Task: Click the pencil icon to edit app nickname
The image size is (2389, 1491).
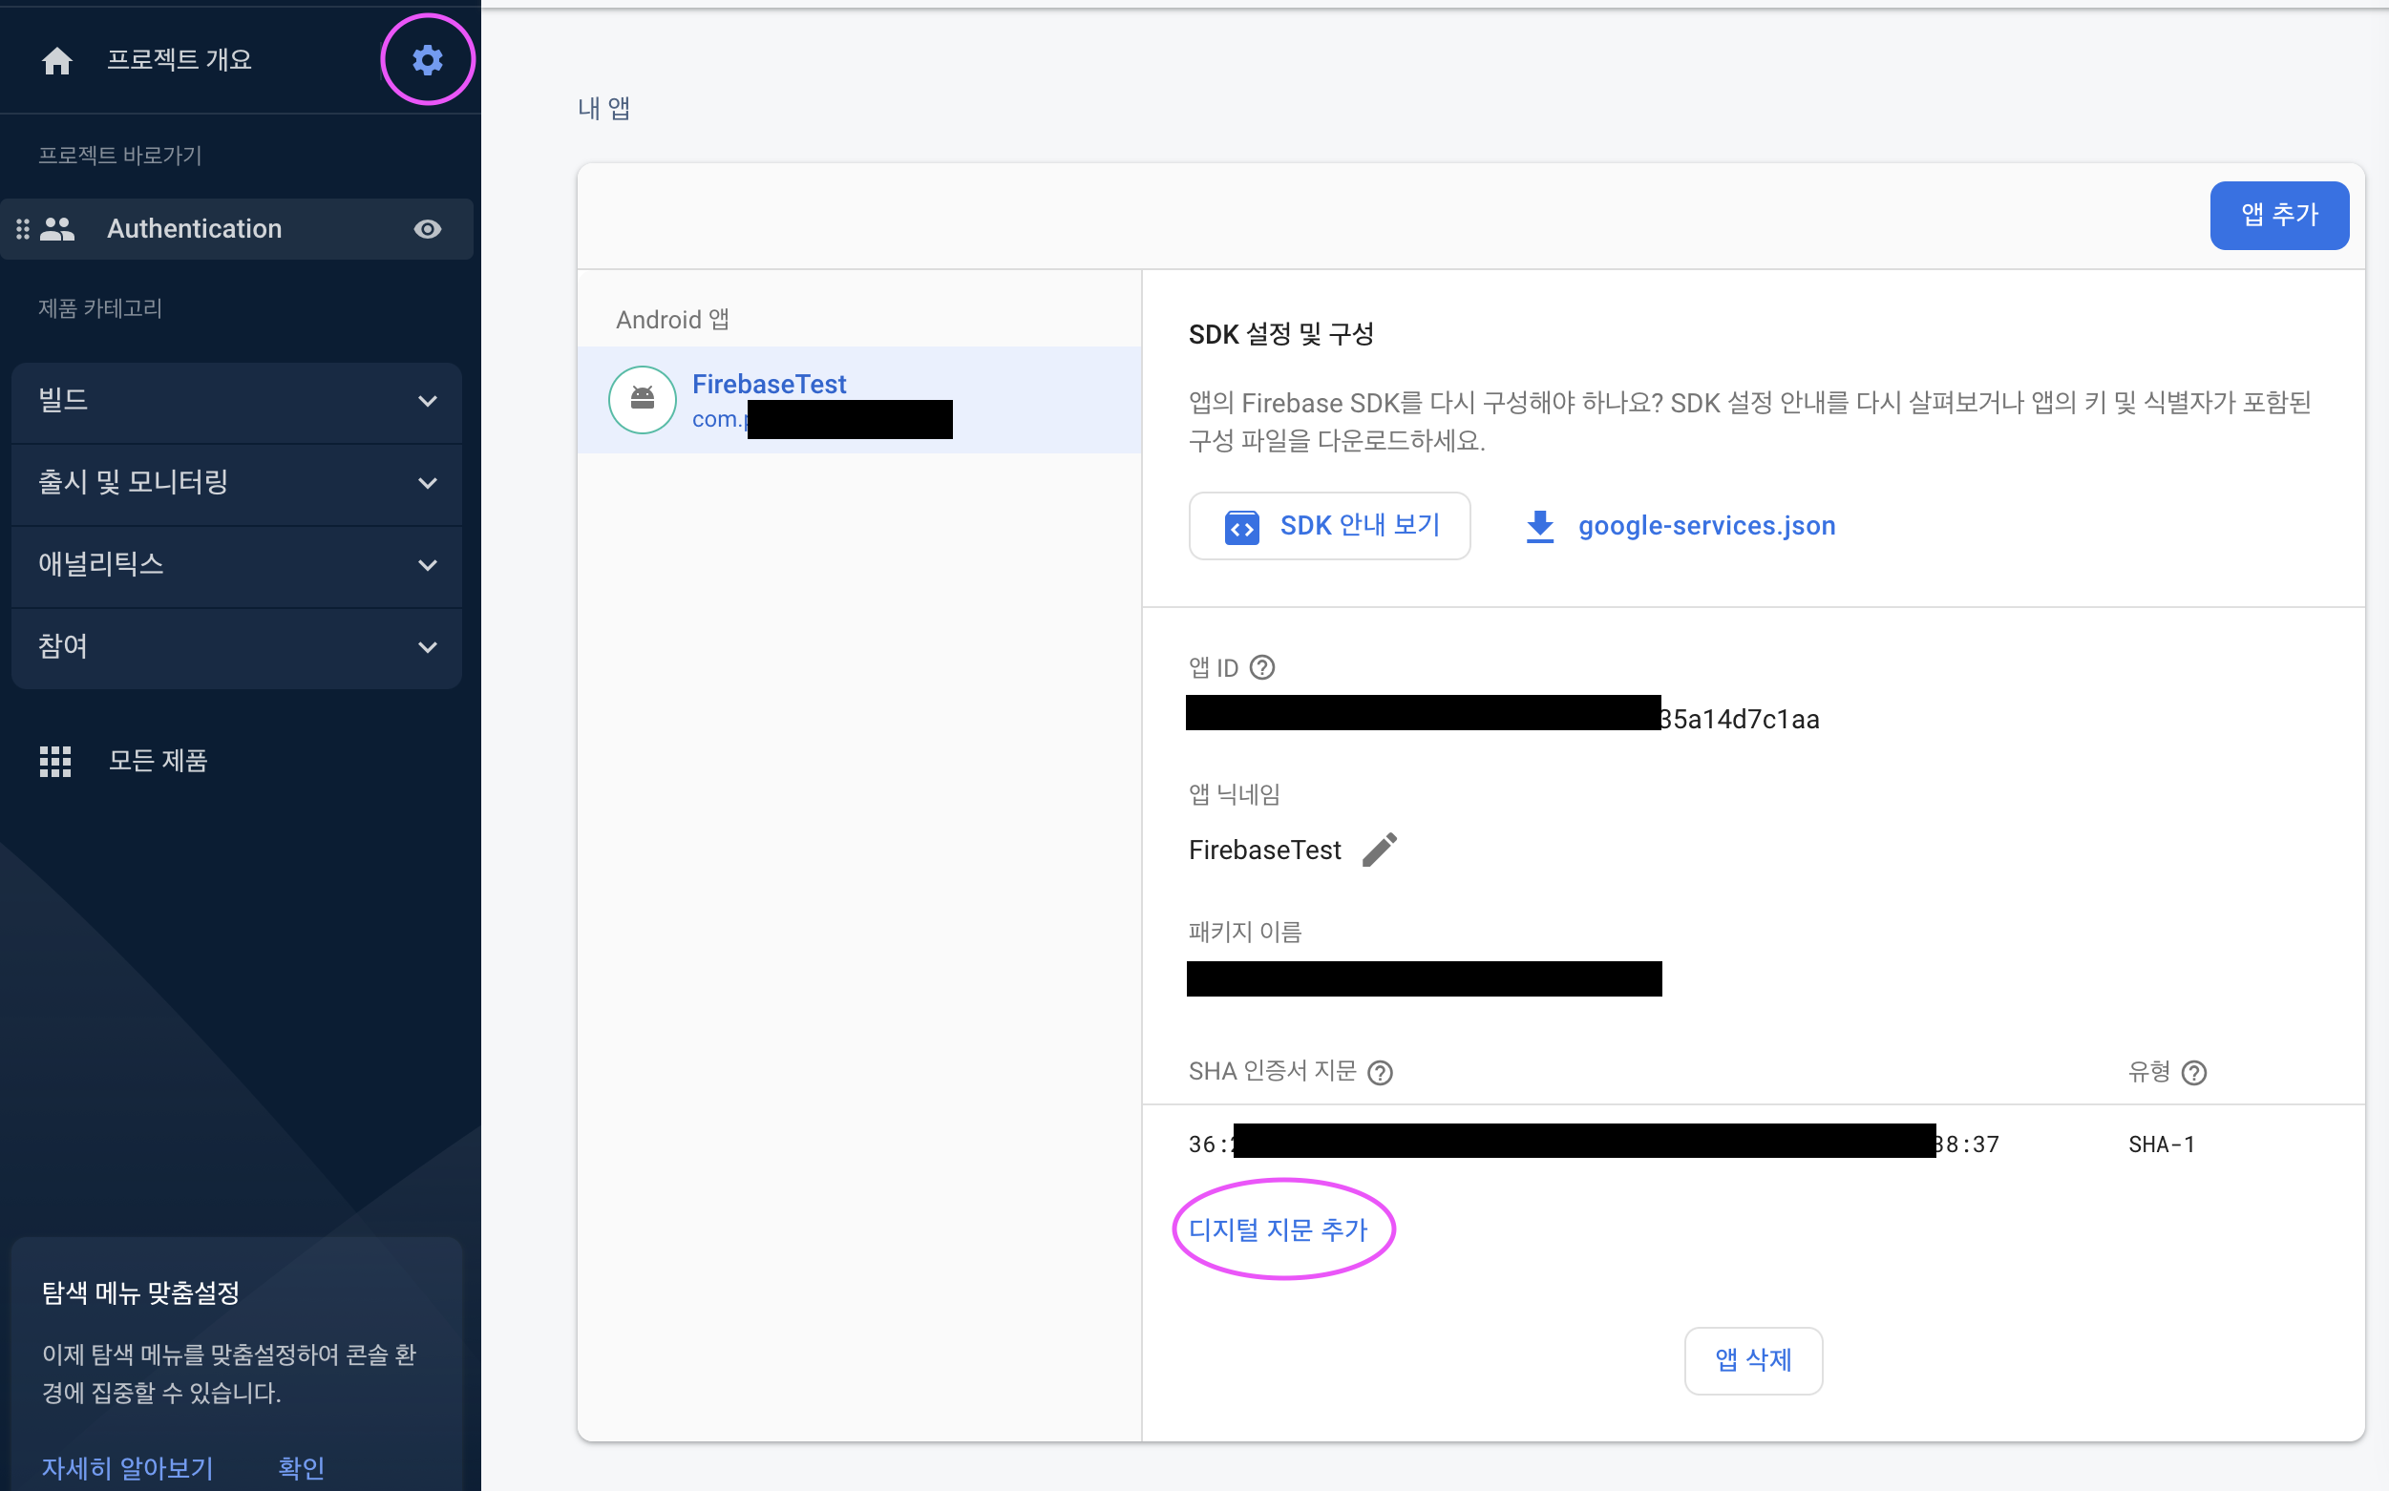Action: pyautogui.click(x=1379, y=849)
